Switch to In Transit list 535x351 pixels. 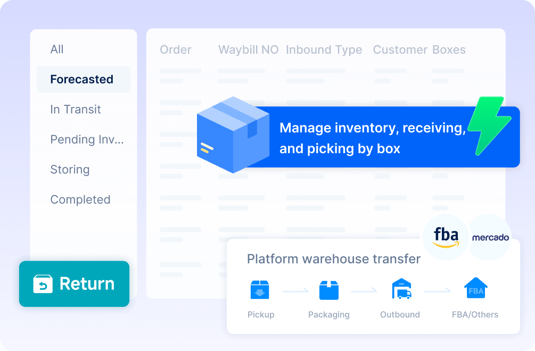tap(76, 110)
